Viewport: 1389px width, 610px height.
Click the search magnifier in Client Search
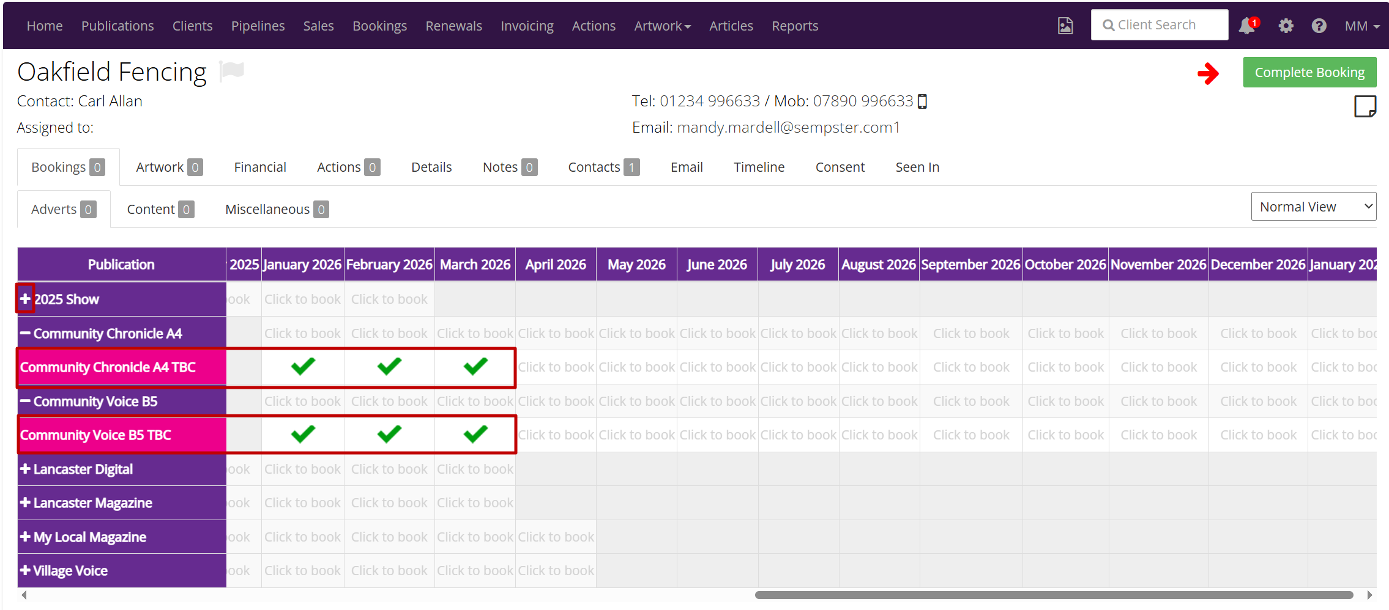[1108, 25]
